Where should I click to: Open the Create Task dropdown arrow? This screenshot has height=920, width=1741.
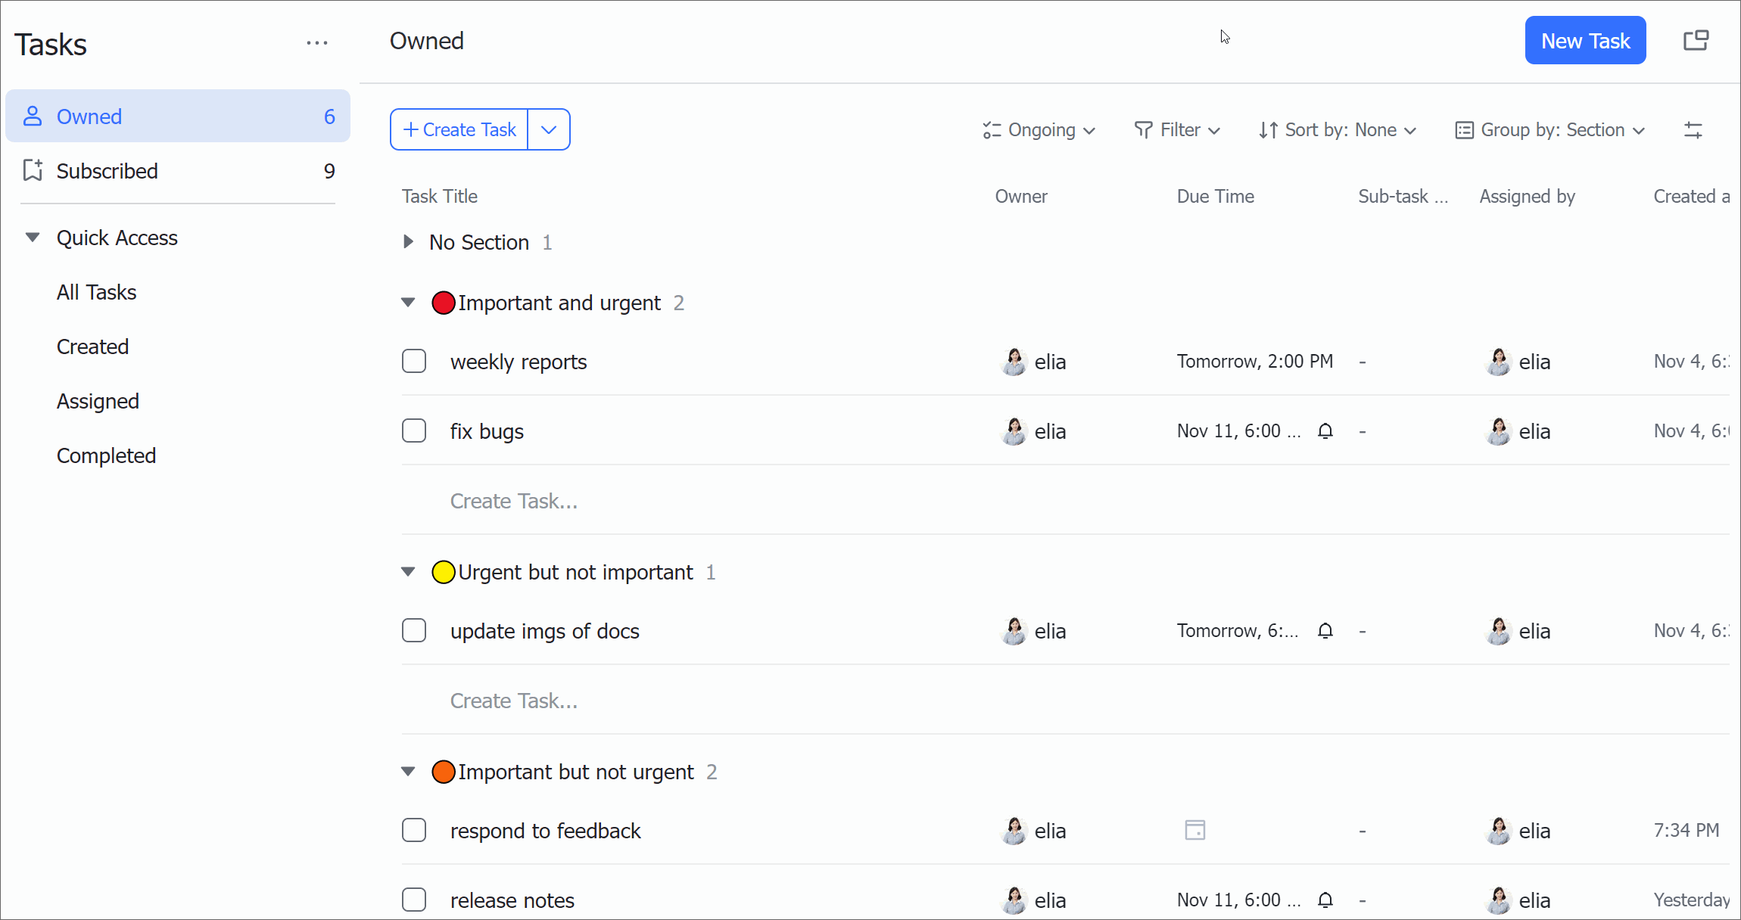pos(549,129)
